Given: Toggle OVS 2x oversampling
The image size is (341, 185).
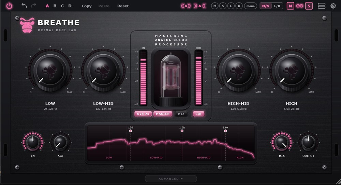Looking at the screenshot, I should [143, 114].
